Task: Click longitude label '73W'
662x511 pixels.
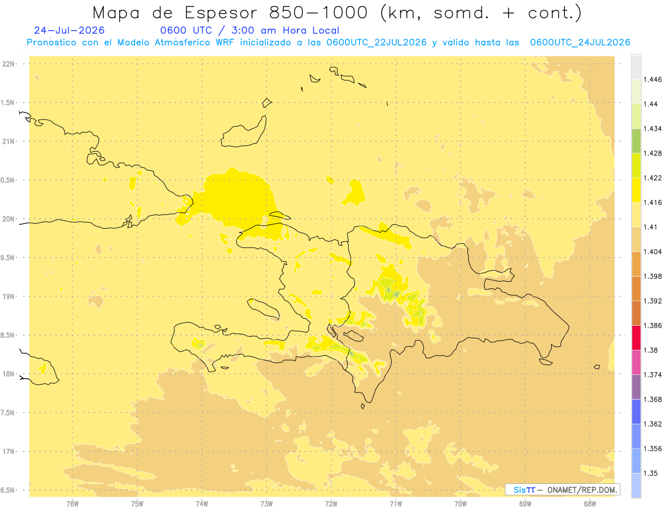Action: tap(266, 503)
